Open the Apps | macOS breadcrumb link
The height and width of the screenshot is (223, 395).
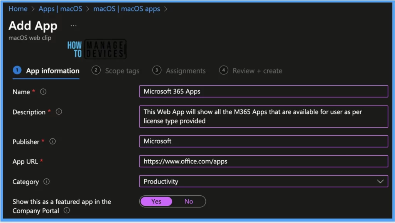point(60,9)
